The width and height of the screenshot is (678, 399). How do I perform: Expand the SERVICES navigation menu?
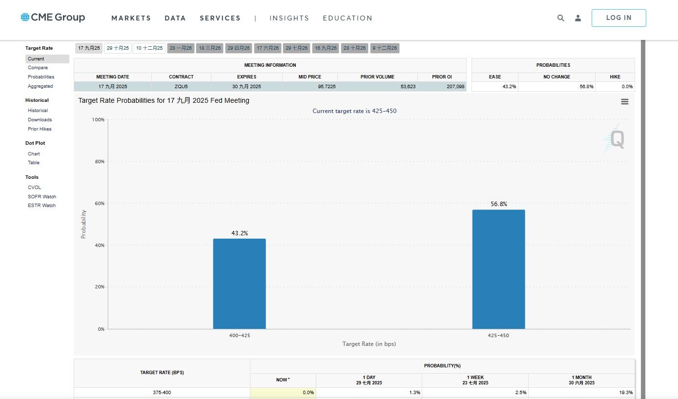[220, 18]
